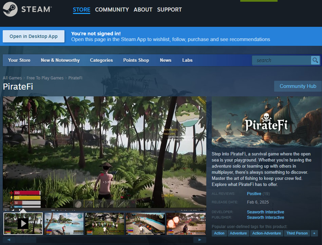Screen dimensions: 322x245
Task: Expand the Categories menu
Action: pos(101,60)
